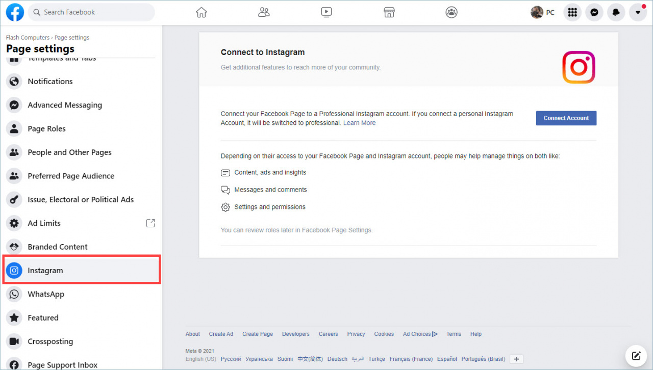Open the Help footer link
This screenshot has height=370, width=653.
pos(476,334)
